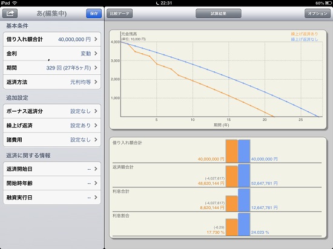Expand chevron on 返済方法 row
Image resolution: width=333 pixels, height=249 pixels.
click(x=96, y=82)
